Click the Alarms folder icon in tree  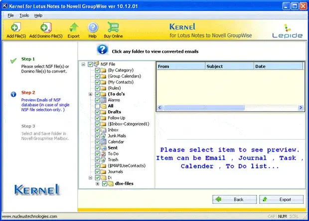click(104, 100)
